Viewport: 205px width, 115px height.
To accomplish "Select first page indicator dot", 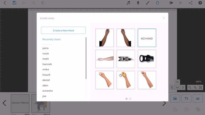I will click(127, 99).
